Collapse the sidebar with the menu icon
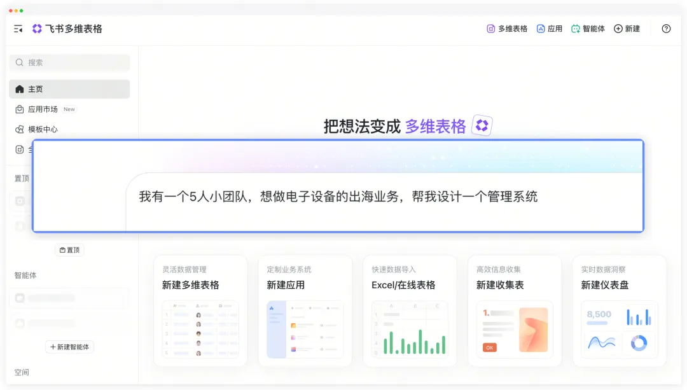This screenshot has height=390, width=687. [18, 29]
